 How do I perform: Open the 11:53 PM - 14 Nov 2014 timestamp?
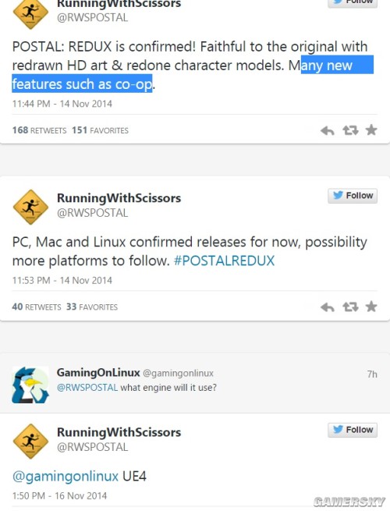coord(62,281)
